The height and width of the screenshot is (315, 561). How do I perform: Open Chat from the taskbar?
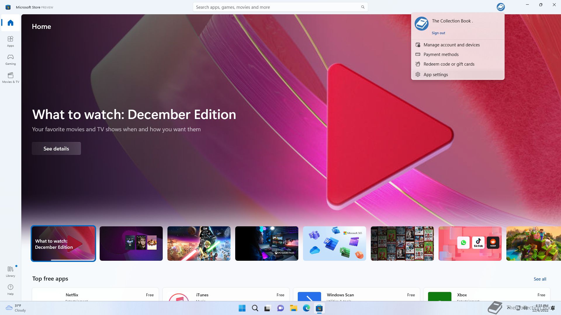click(x=280, y=308)
